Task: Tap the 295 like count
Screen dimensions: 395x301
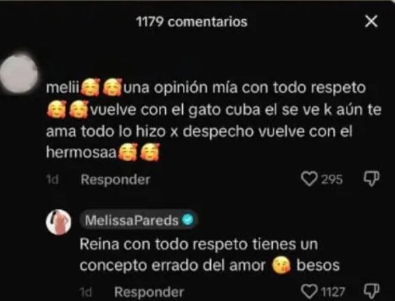Action: (x=332, y=180)
